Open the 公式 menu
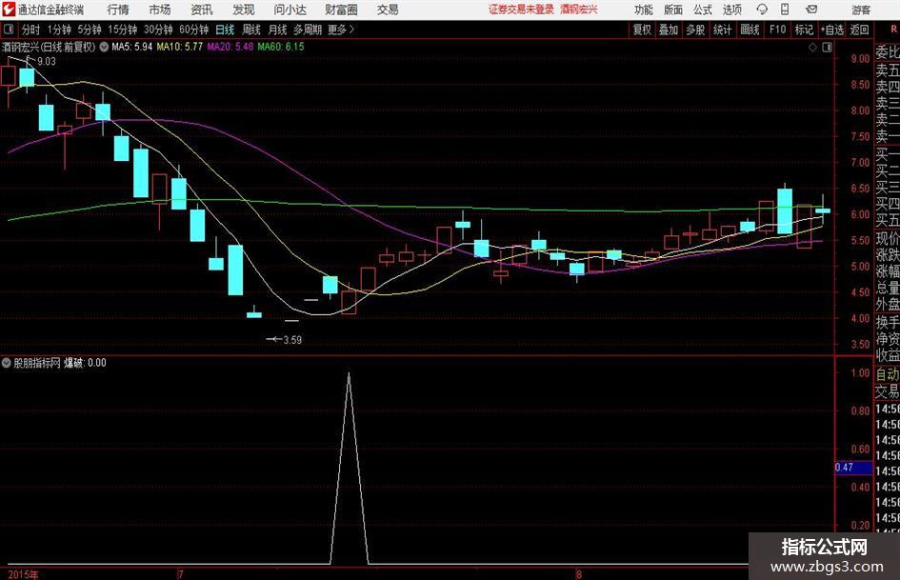The image size is (900, 580). [x=703, y=10]
